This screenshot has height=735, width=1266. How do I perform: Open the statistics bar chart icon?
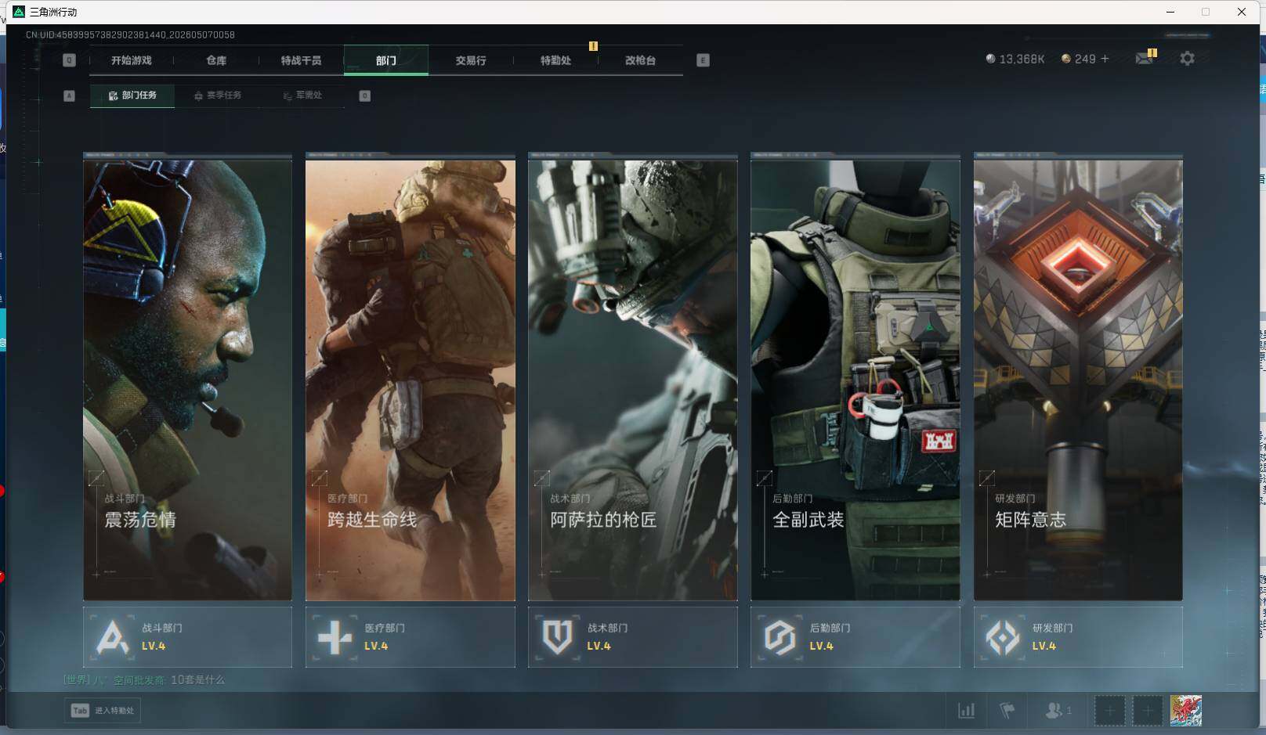pyautogui.click(x=967, y=711)
